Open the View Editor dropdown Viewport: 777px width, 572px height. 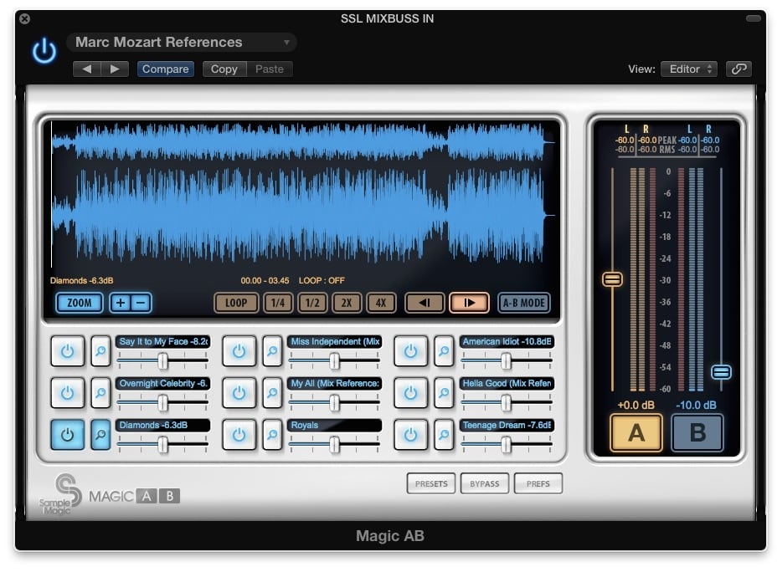pyautogui.click(x=688, y=69)
